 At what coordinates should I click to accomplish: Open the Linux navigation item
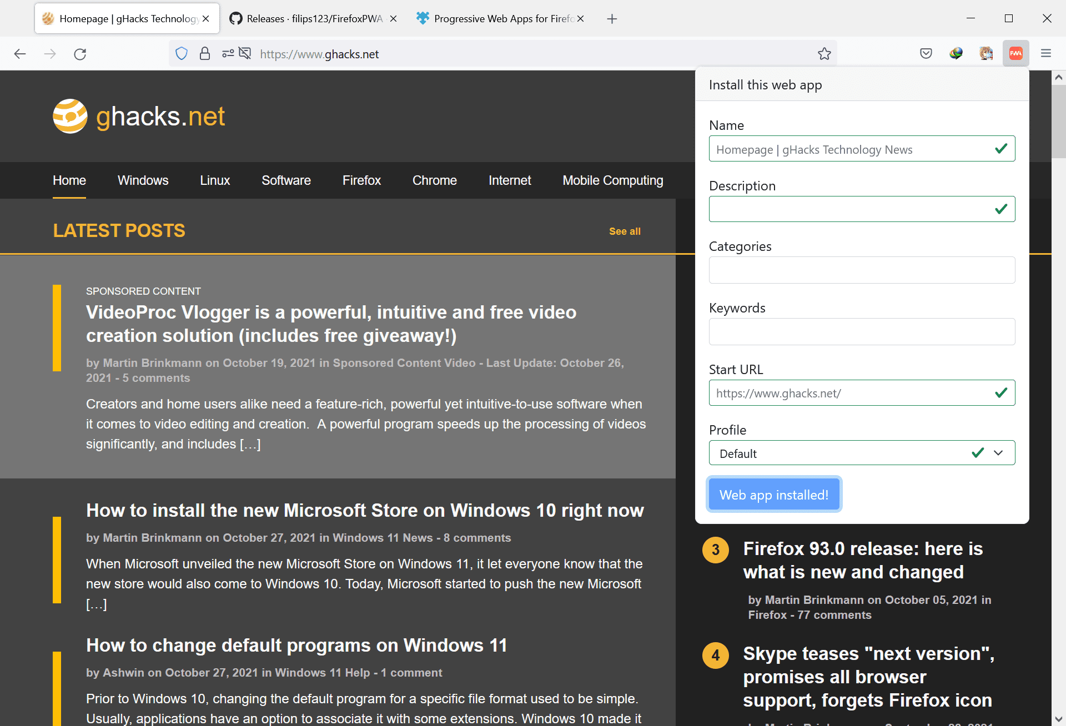[x=215, y=180]
